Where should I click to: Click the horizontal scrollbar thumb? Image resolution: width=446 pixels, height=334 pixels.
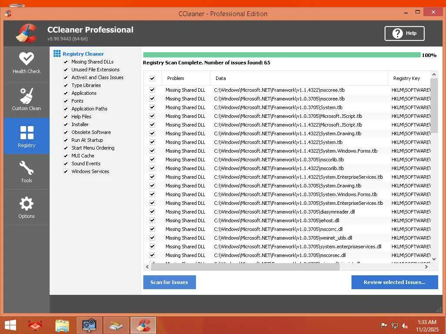(245, 267)
